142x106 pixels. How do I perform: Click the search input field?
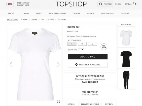pos(108,4)
